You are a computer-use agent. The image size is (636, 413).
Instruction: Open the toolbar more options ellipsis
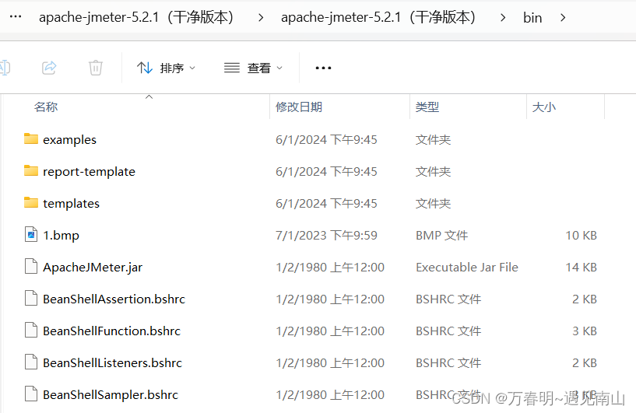point(323,68)
